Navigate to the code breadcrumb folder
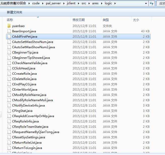This screenshot has width=165, height=155. point(36,3)
